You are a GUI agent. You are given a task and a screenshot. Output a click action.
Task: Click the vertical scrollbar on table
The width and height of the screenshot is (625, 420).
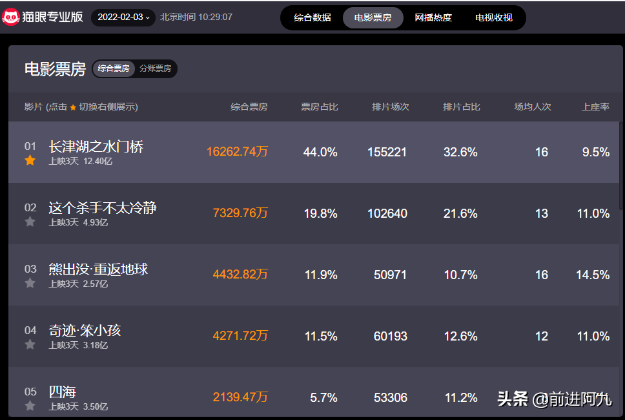click(621, 165)
